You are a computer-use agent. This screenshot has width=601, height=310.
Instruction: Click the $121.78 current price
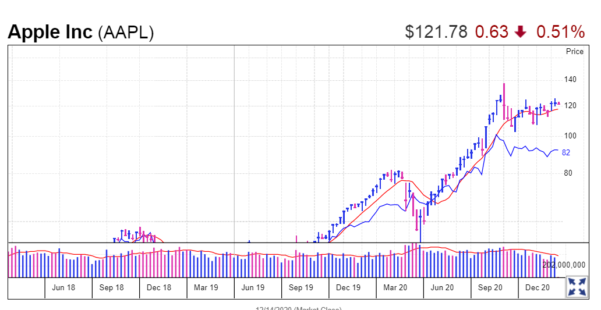[x=436, y=32]
